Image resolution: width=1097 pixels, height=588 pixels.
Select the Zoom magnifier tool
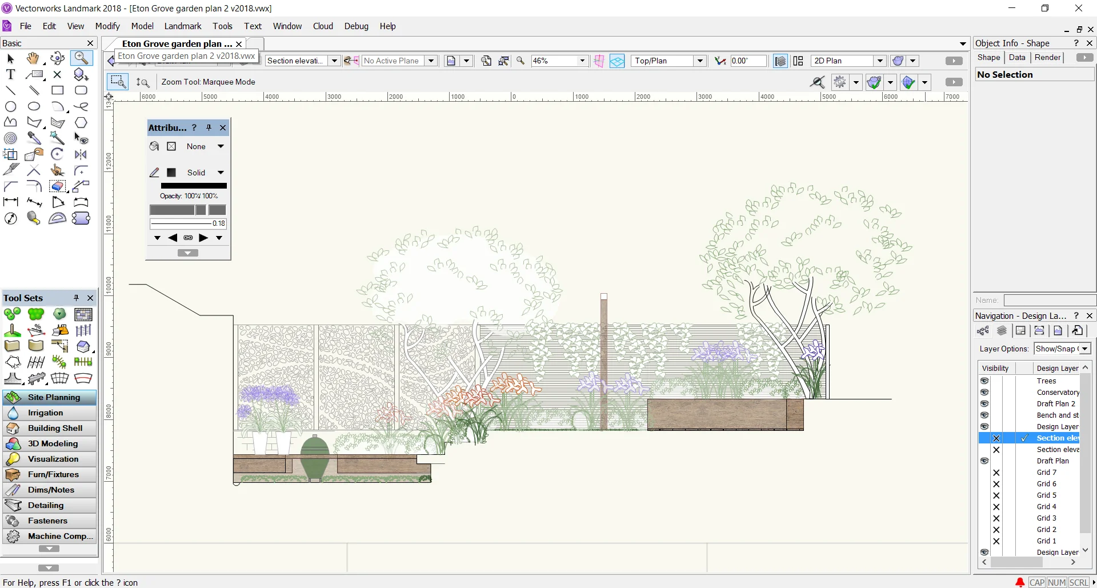81,58
